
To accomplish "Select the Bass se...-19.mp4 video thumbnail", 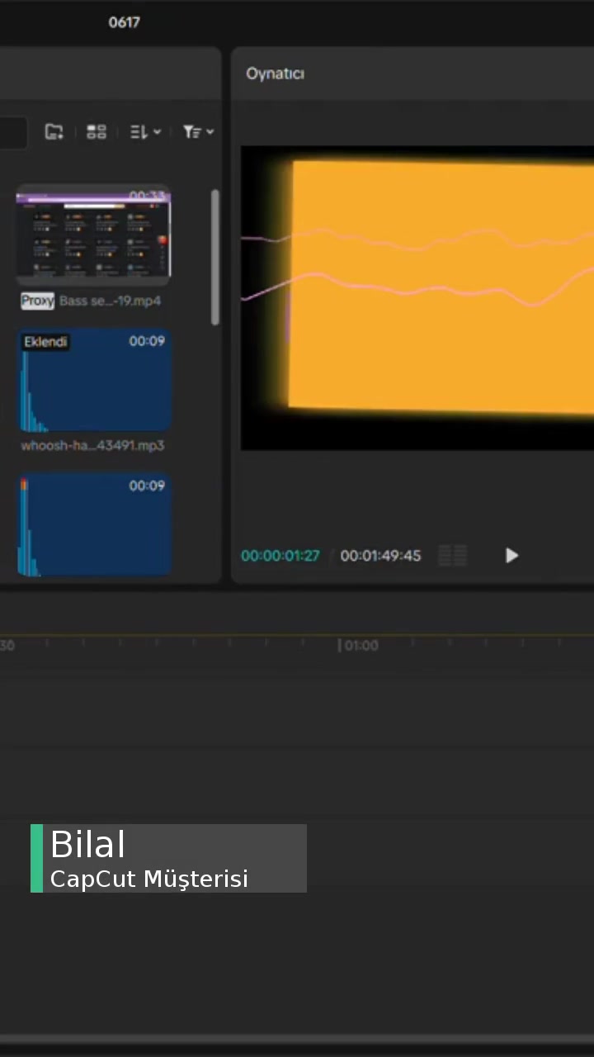I will [x=94, y=236].
